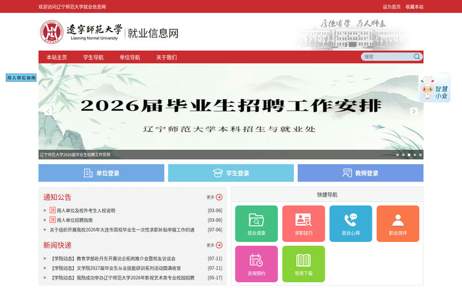Viewport: 462px width, 288px height.
Task: Click 设为首页 link in top bar
Action: click(x=392, y=7)
